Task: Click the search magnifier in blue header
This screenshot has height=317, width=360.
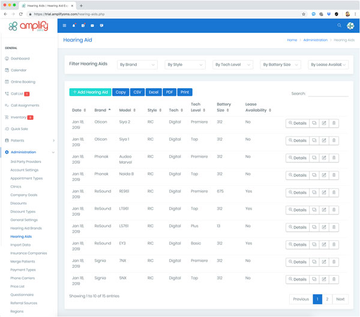Action: [x=339, y=26]
